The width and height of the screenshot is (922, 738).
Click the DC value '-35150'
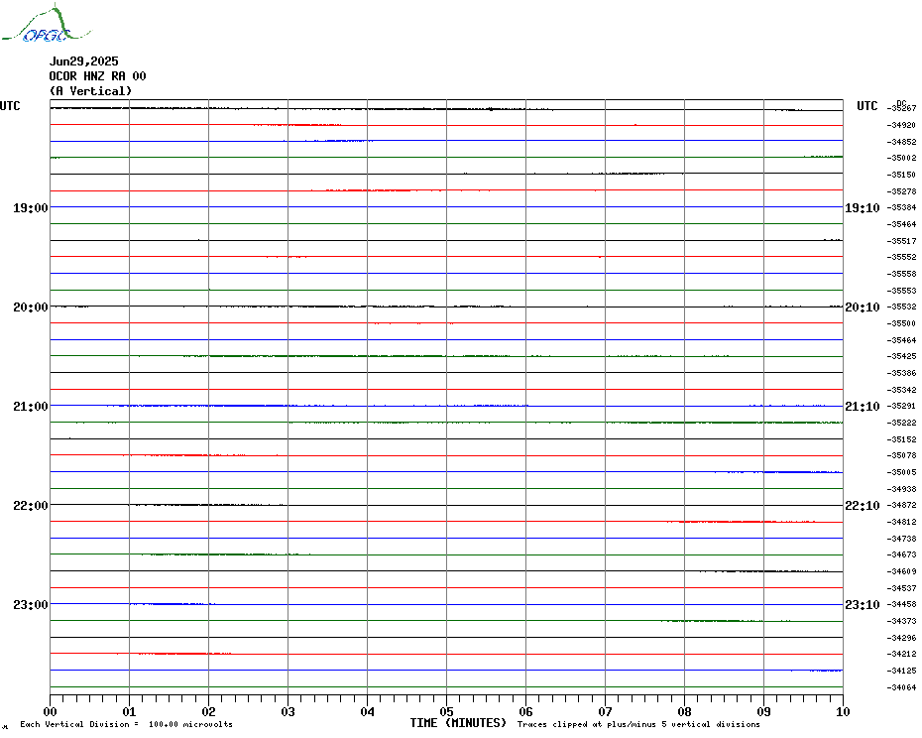coord(901,175)
